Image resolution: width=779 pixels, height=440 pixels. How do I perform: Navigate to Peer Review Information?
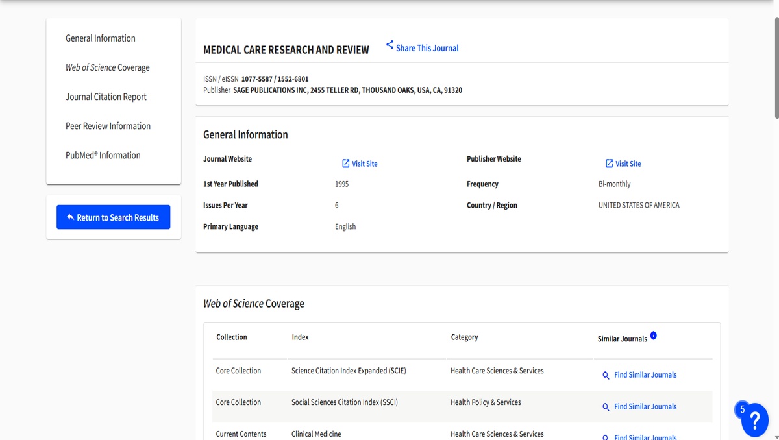click(x=108, y=126)
